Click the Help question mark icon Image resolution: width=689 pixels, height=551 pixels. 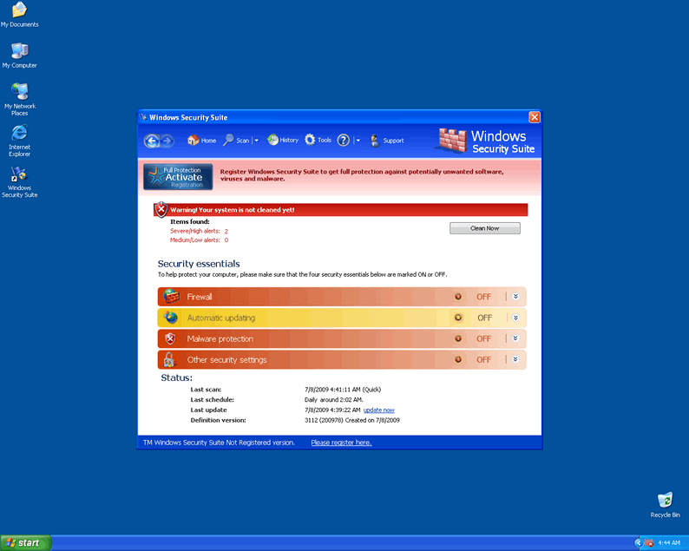(x=344, y=141)
